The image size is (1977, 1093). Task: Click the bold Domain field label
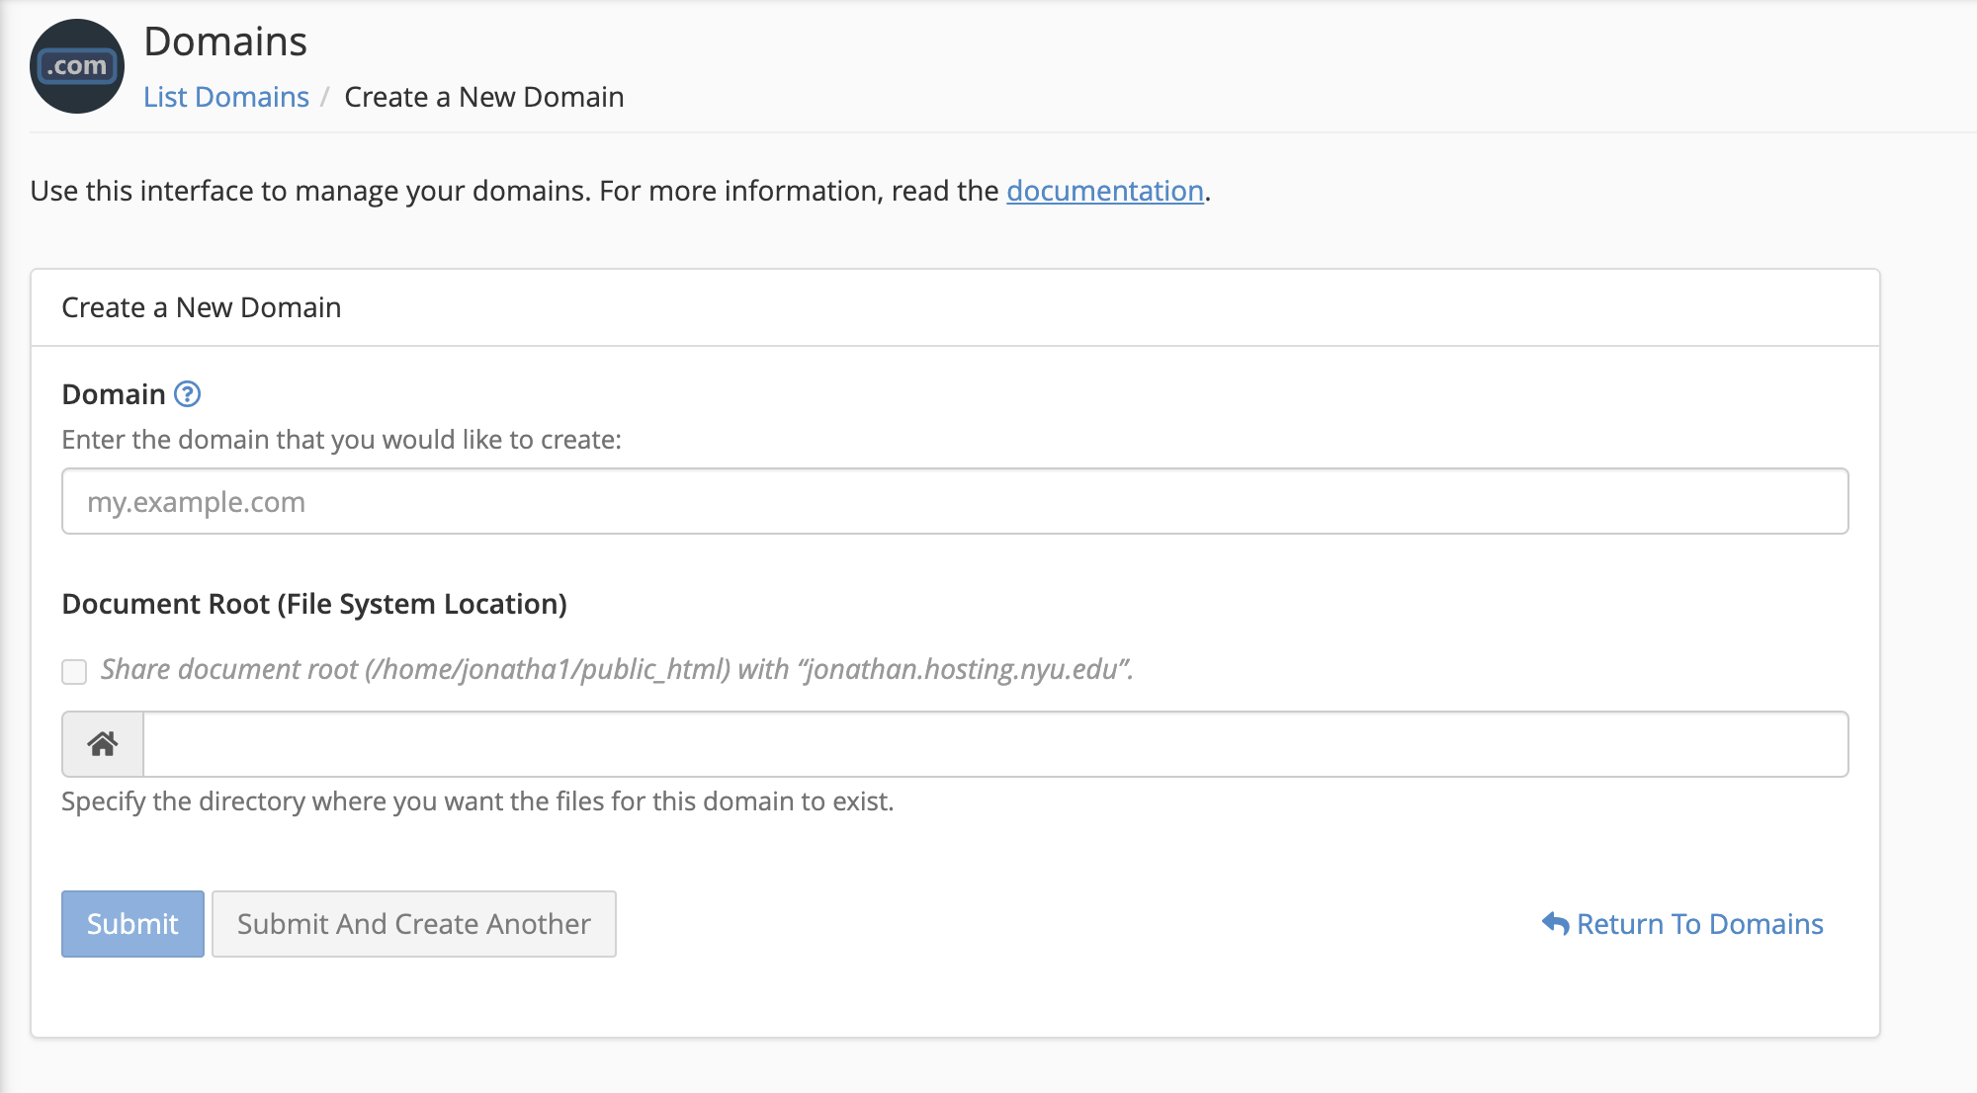tap(114, 394)
